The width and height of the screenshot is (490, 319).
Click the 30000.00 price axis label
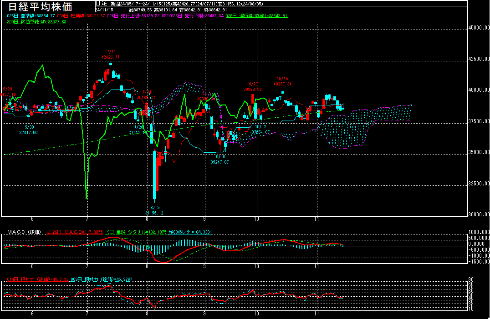(x=479, y=214)
